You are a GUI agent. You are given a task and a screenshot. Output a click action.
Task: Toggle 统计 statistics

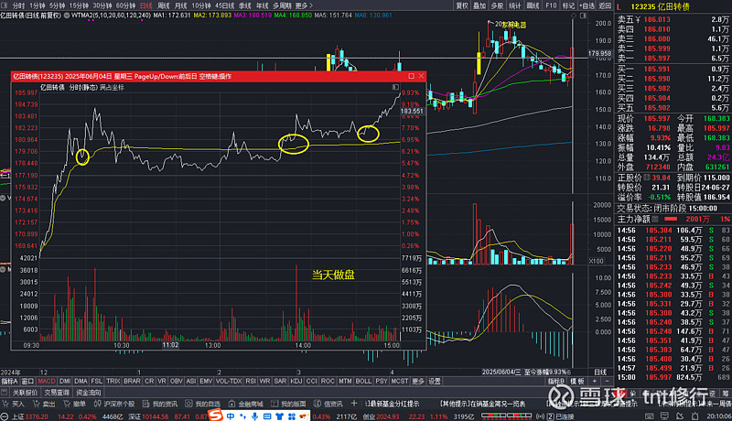pos(515,5)
